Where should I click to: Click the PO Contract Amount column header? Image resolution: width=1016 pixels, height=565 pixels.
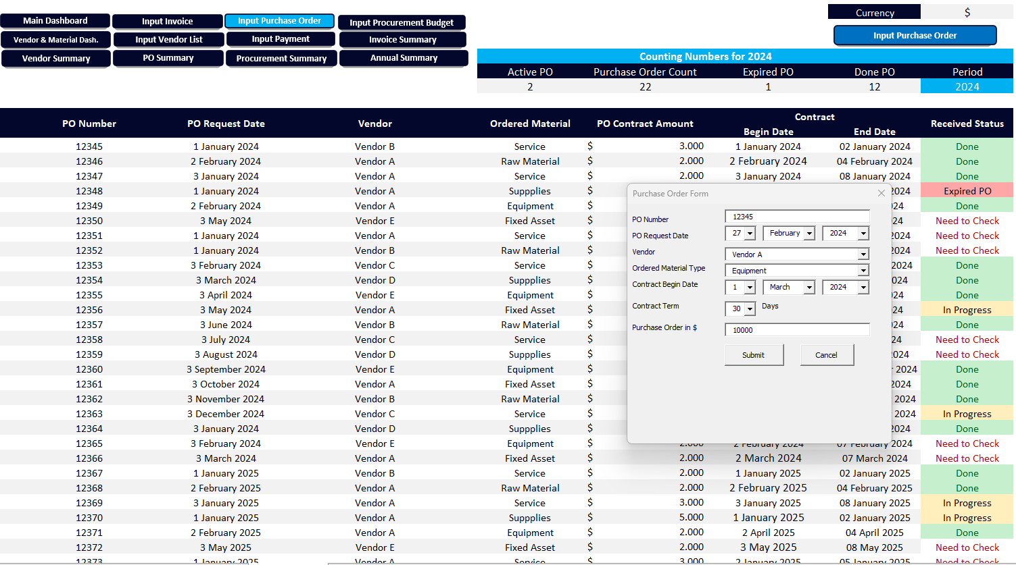coord(645,124)
